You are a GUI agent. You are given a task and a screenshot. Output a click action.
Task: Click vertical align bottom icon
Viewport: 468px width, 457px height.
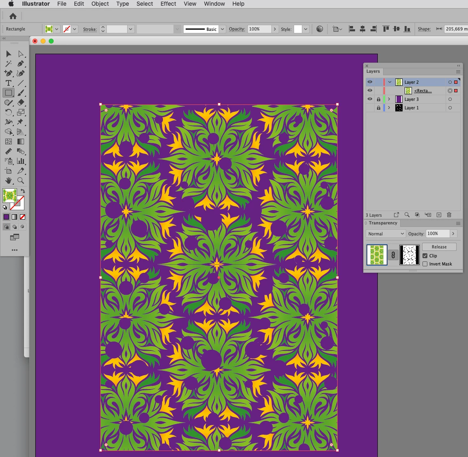pyautogui.click(x=407, y=29)
